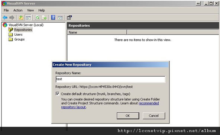Click the Repository Name input field
The image size is (220, 135).
point(110,79)
